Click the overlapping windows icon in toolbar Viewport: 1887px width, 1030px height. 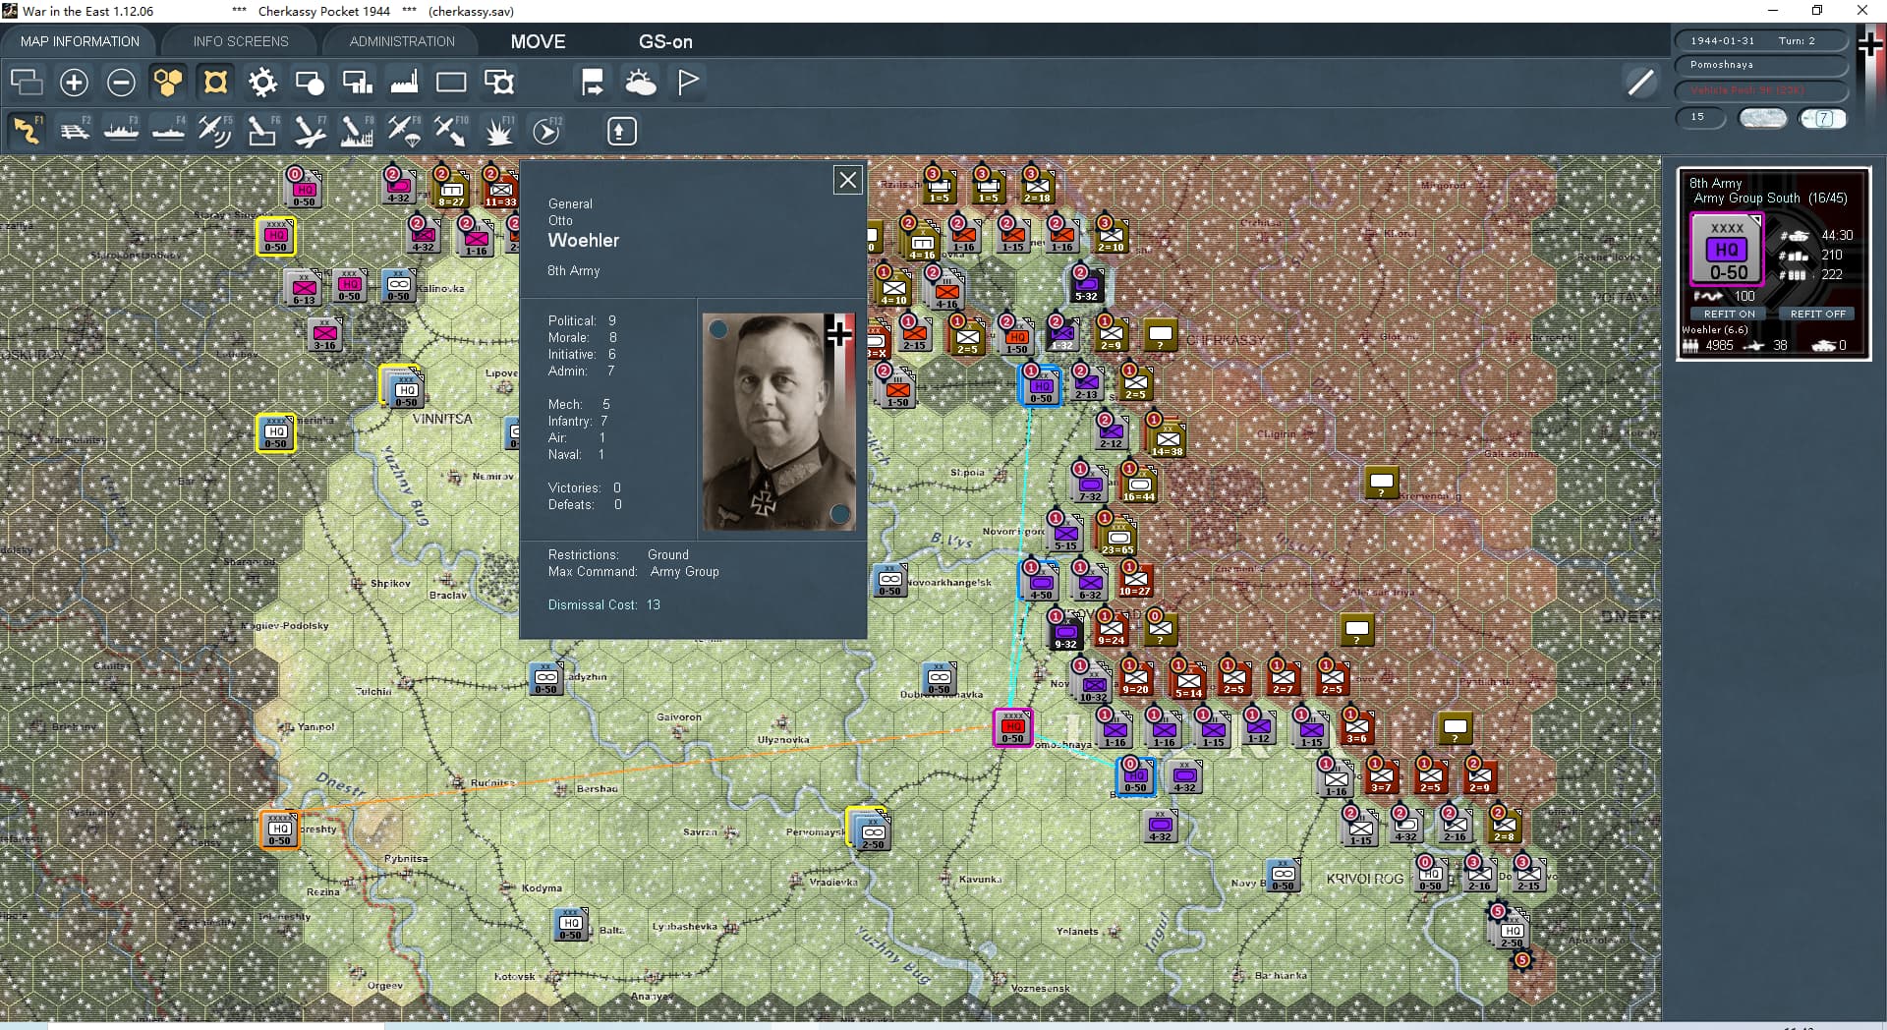[27, 82]
